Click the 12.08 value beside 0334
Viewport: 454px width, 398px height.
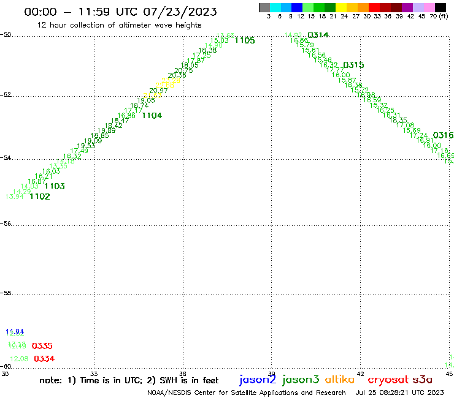pyautogui.click(x=19, y=359)
